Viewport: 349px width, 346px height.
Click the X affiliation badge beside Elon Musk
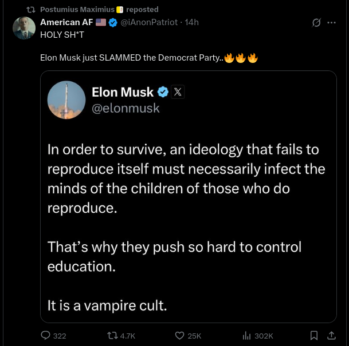click(x=178, y=92)
